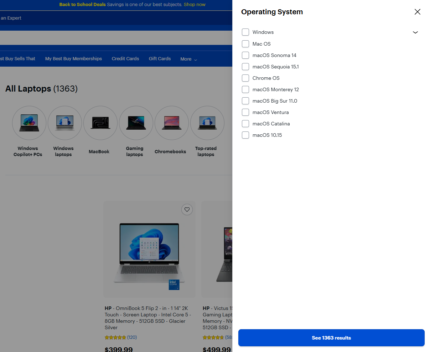Open the HP OmniBook 120 reviews link
Viewport: 430px width, 352px height.
point(132,337)
